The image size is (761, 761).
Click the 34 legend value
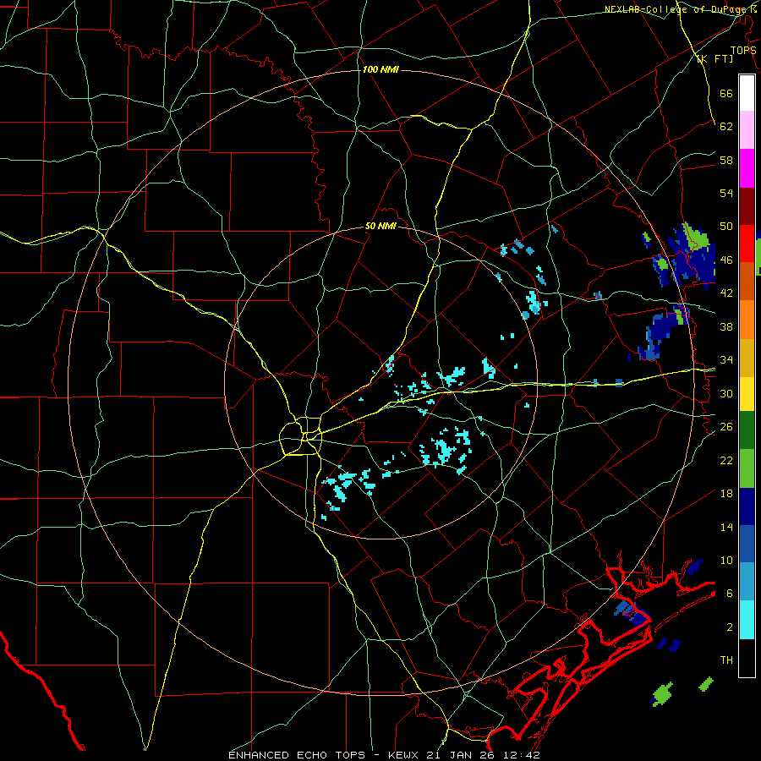pyautogui.click(x=726, y=359)
